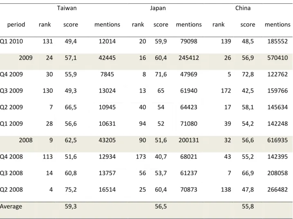The width and height of the screenshot is (293, 219).
Task: Click China mentions value 145634
Action: [x=277, y=107]
